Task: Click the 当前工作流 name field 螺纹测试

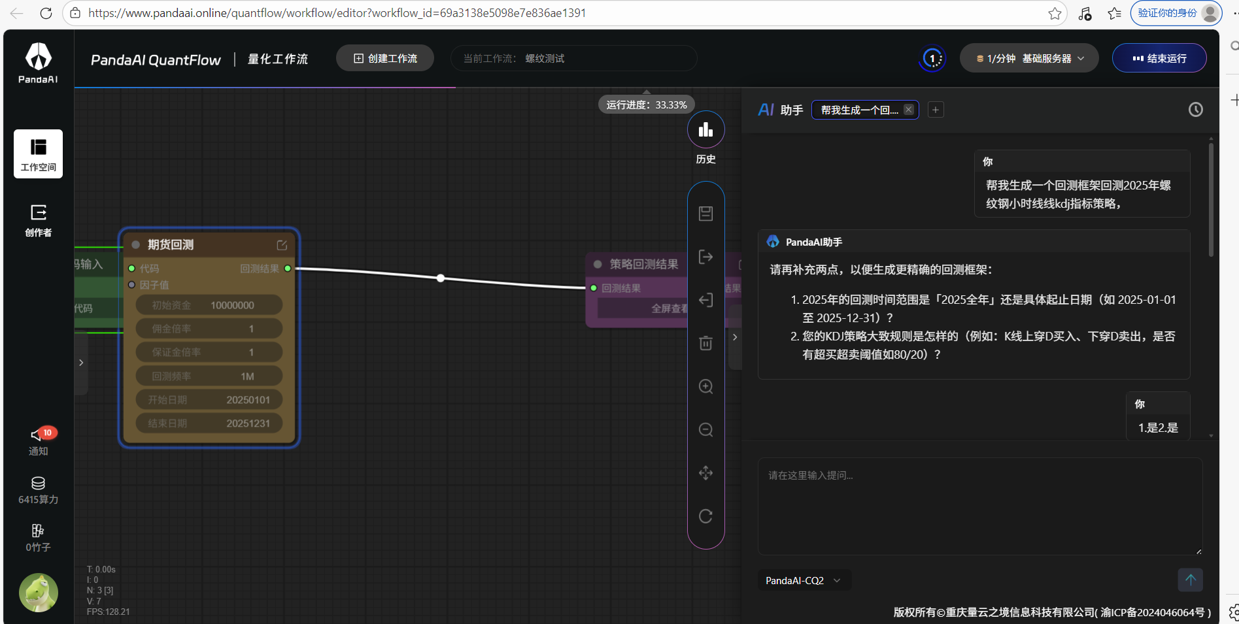Action: click(x=574, y=58)
